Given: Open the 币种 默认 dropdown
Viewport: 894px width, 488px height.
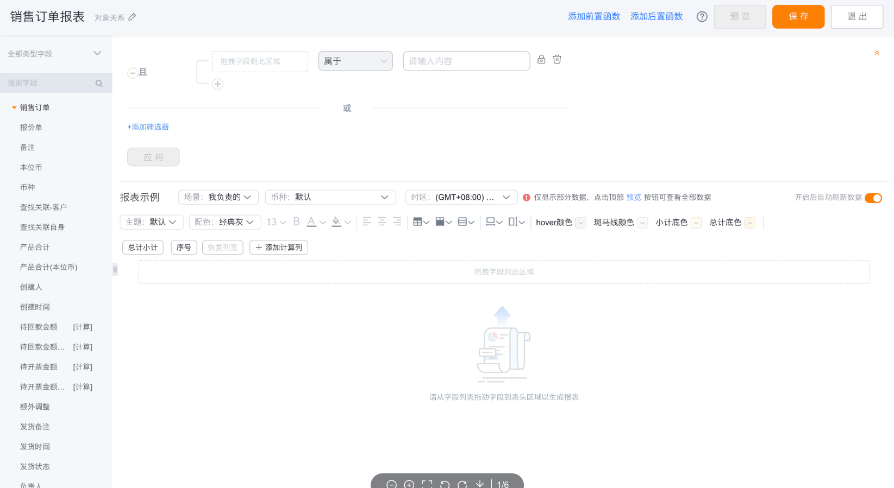Looking at the screenshot, I should [330, 197].
